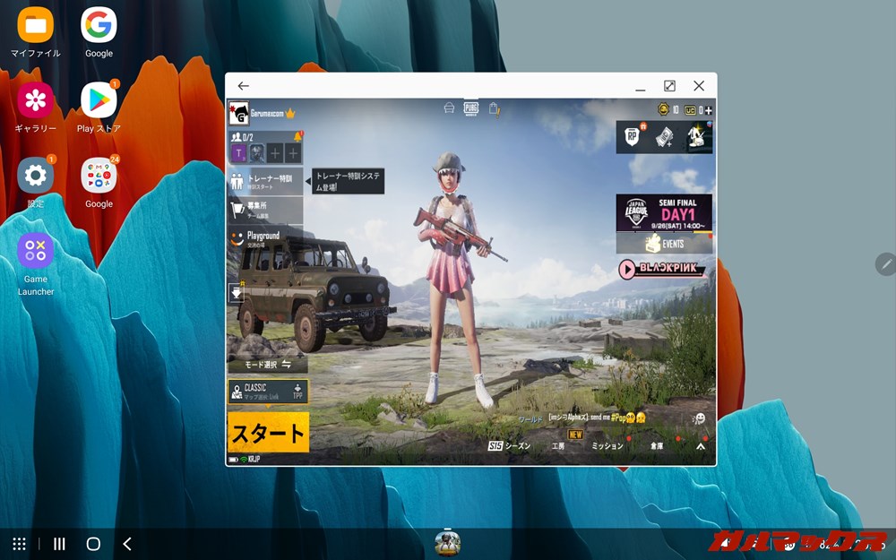The image size is (896, 560).
Task: Open the inventory bag icon beside the PUBG logo
Action: coord(495,108)
